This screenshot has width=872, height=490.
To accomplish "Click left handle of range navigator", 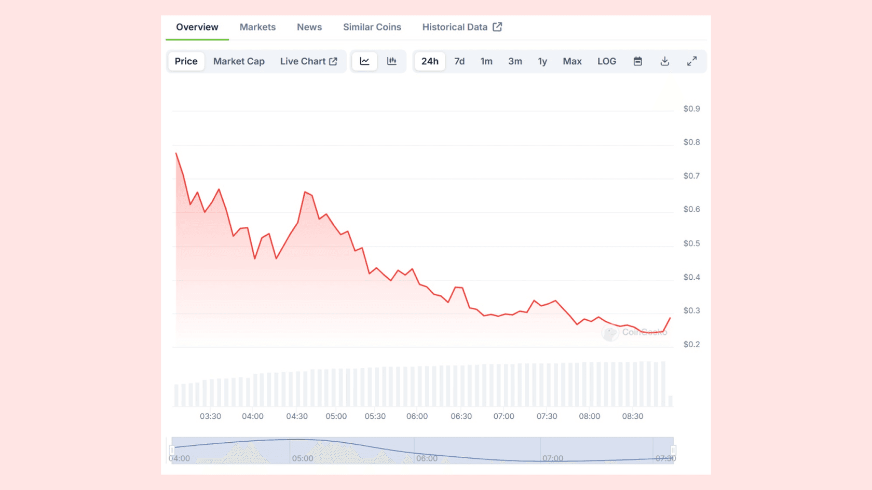I will tap(171, 450).
